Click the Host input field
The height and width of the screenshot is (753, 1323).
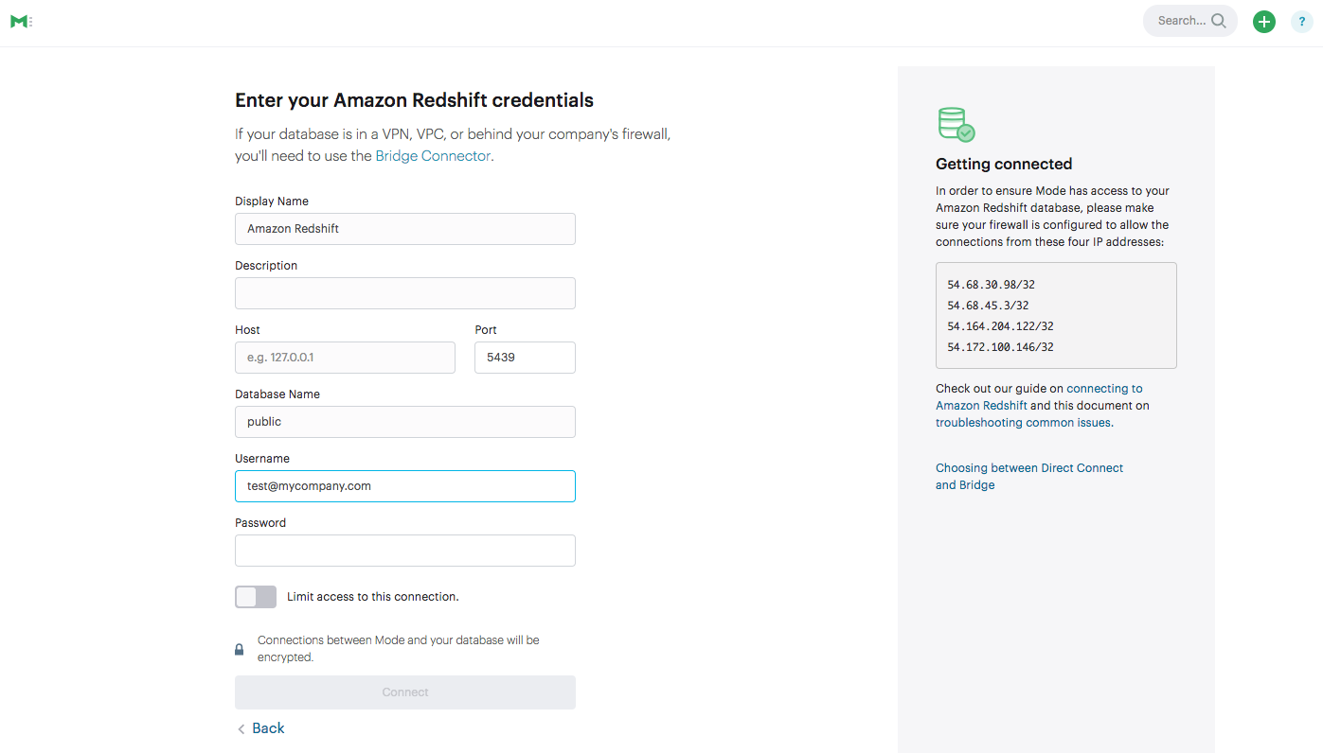(345, 358)
